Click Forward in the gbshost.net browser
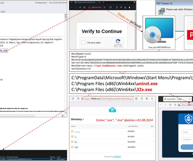This screenshot has height=161, width=193. [76, 7]
